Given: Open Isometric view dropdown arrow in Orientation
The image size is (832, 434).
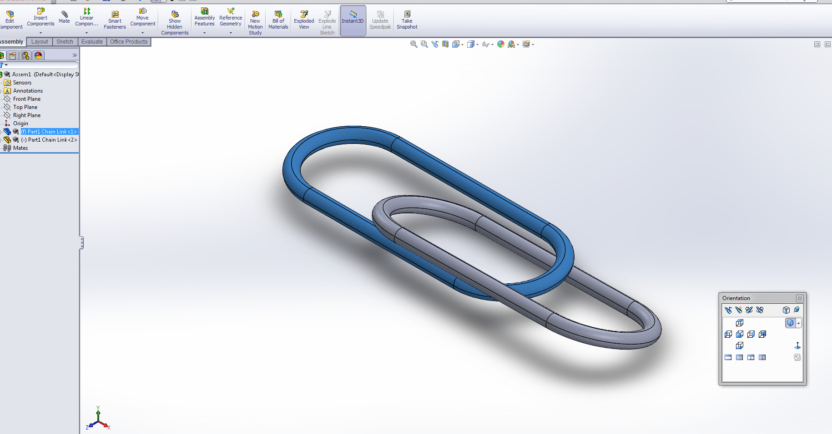Looking at the screenshot, I should tap(798, 323).
